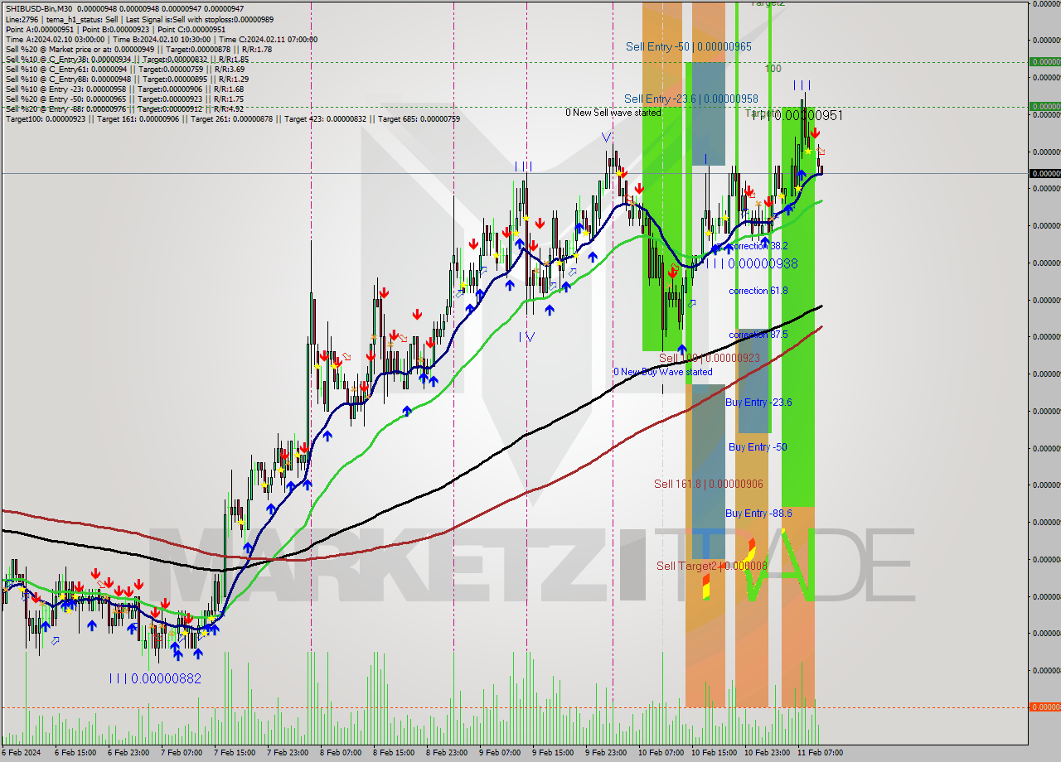Viewport: 1061px width, 762px height.
Task: Click the 'Buy Entry -50' label
Action: [x=758, y=447]
